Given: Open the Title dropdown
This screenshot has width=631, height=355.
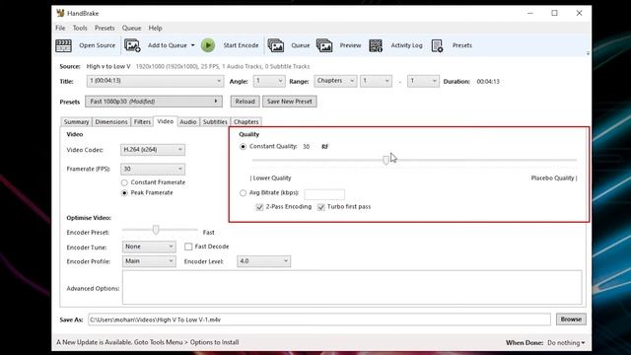Looking at the screenshot, I should click(155, 81).
